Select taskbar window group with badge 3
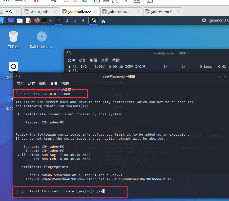Image resolution: width=229 pixels, height=201 pixels. (x=102, y=20)
